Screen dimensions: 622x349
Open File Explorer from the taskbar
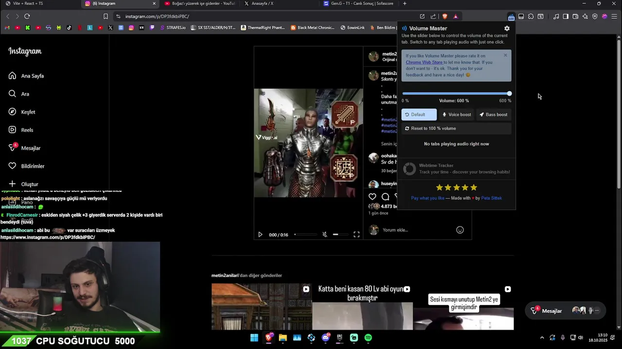[x=283, y=338]
